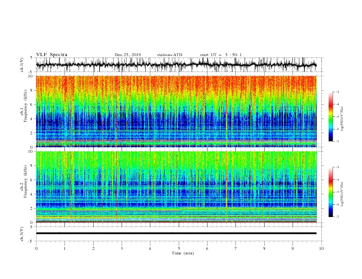Select the "Time (min)" x-axis title

click(x=183, y=253)
